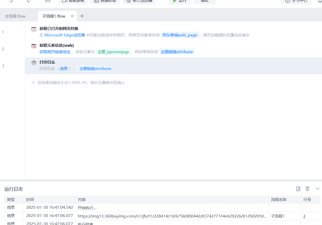Switch to the 主流程.flow tab
The width and height of the screenshot is (322, 225).
point(15,16)
